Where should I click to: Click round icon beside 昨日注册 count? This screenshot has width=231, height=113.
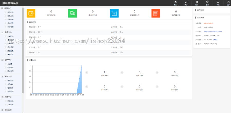pos(122,87)
